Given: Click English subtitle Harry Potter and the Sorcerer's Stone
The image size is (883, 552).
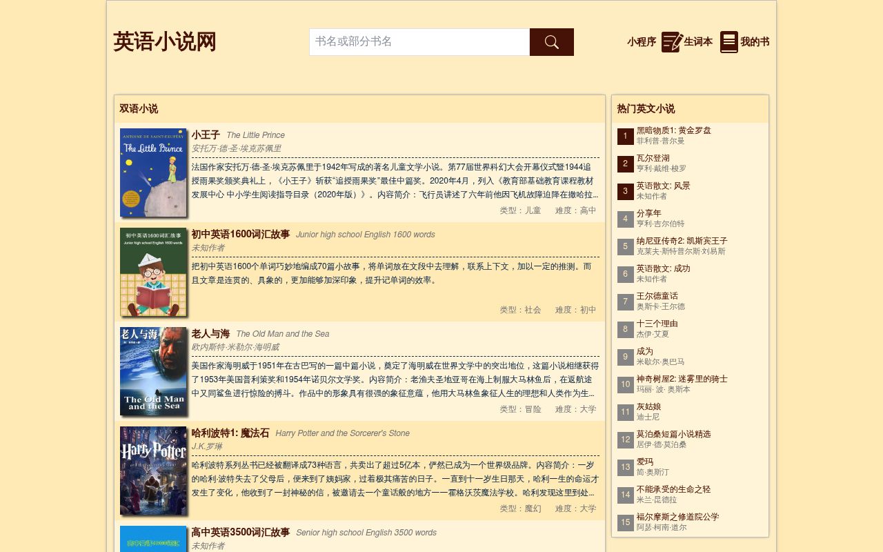Looking at the screenshot, I should coord(343,433).
